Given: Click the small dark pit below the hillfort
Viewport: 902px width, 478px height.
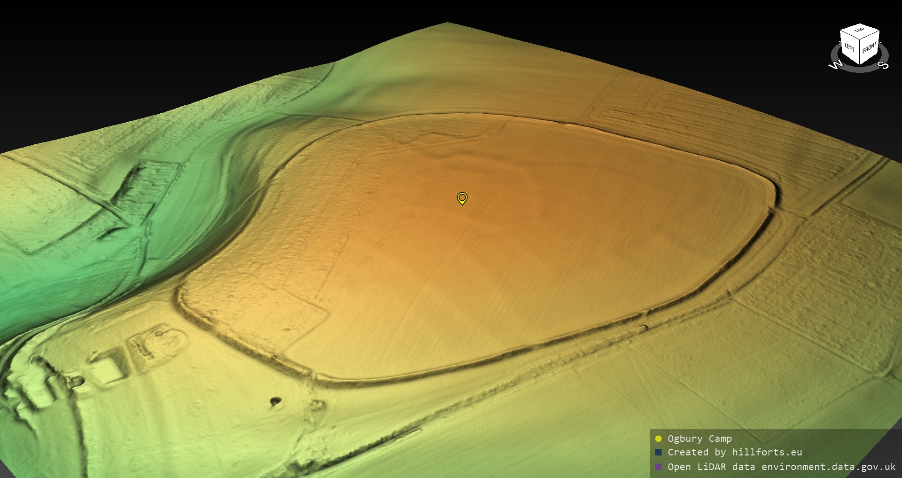Looking at the screenshot, I should (275, 401).
